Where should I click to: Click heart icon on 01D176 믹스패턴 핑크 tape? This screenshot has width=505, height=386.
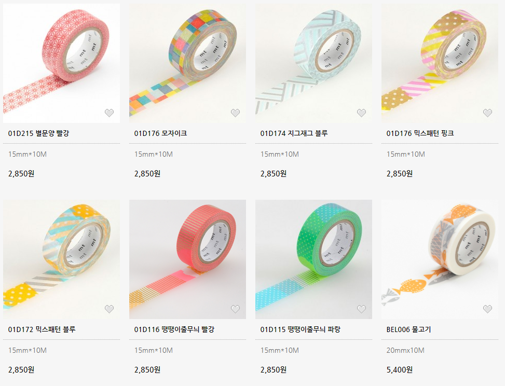487,113
